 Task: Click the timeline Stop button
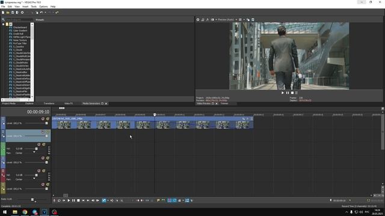point(78,200)
